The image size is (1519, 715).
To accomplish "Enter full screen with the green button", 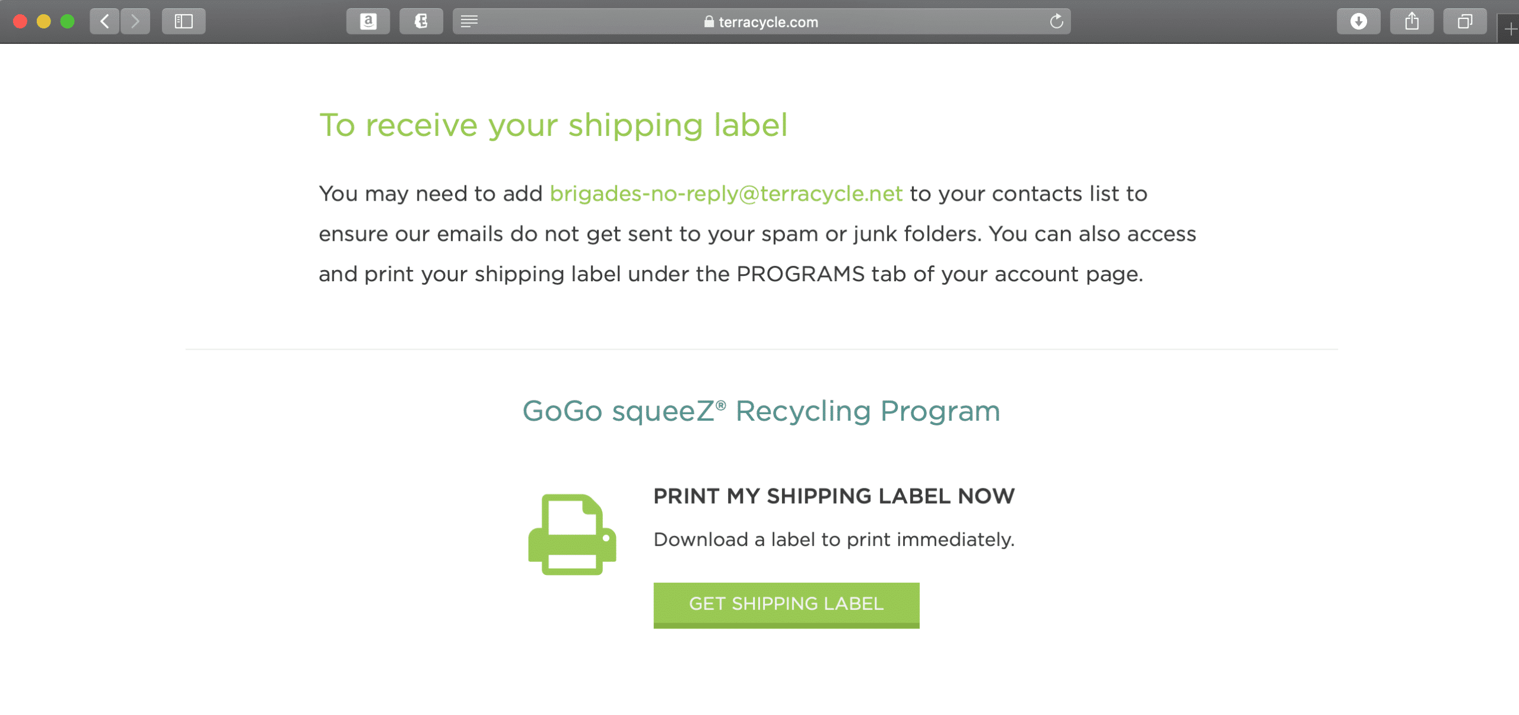I will (x=68, y=22).
